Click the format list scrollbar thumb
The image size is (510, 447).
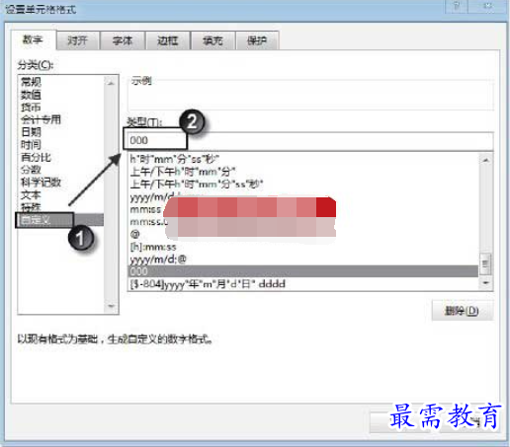click(x=485, y=263)
